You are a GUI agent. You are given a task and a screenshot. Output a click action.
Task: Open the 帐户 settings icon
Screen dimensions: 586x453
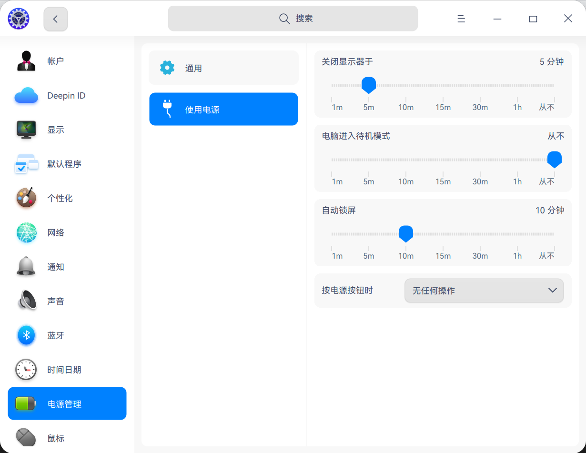(x=26, y=60)
